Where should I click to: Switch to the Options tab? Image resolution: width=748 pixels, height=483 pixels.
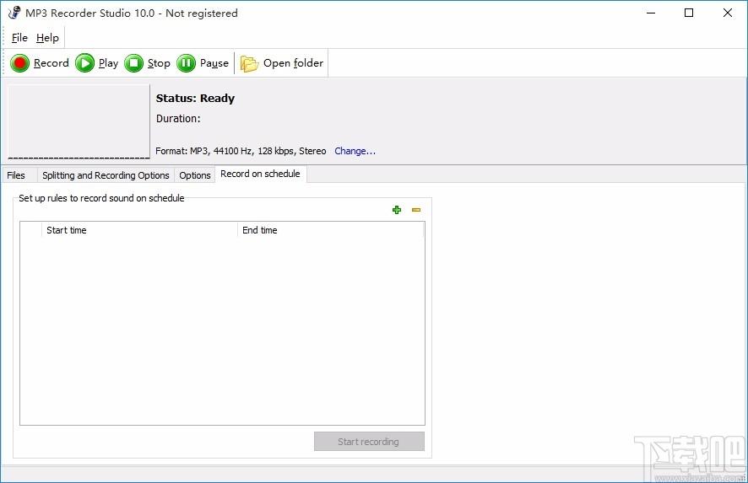click(x=195, y=175)
